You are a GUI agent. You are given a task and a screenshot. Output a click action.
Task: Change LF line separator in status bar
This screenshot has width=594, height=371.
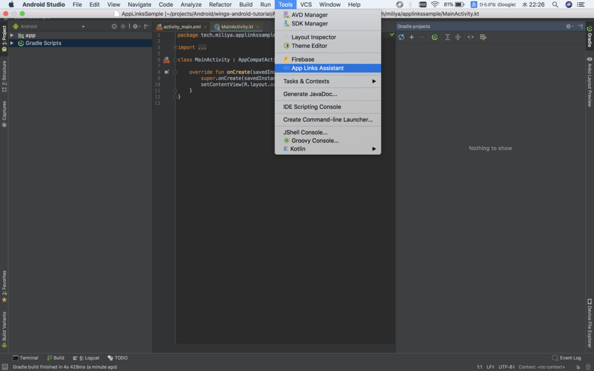click(x=490, y=367)
